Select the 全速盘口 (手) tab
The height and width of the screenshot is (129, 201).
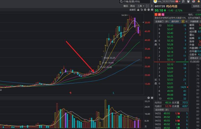[162, 21]
